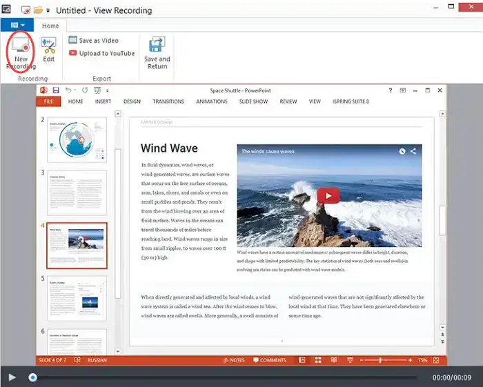Screen dimensions: 483x387
Task: Select slide 5 thumbnail
Action: pos(77,299)
